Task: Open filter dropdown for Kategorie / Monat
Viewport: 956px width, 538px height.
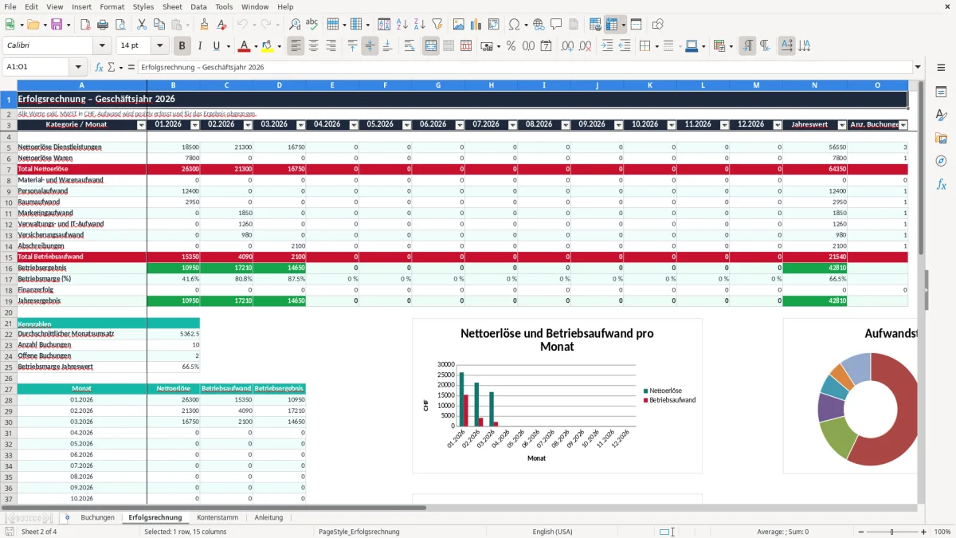Action: coord(142,125)
